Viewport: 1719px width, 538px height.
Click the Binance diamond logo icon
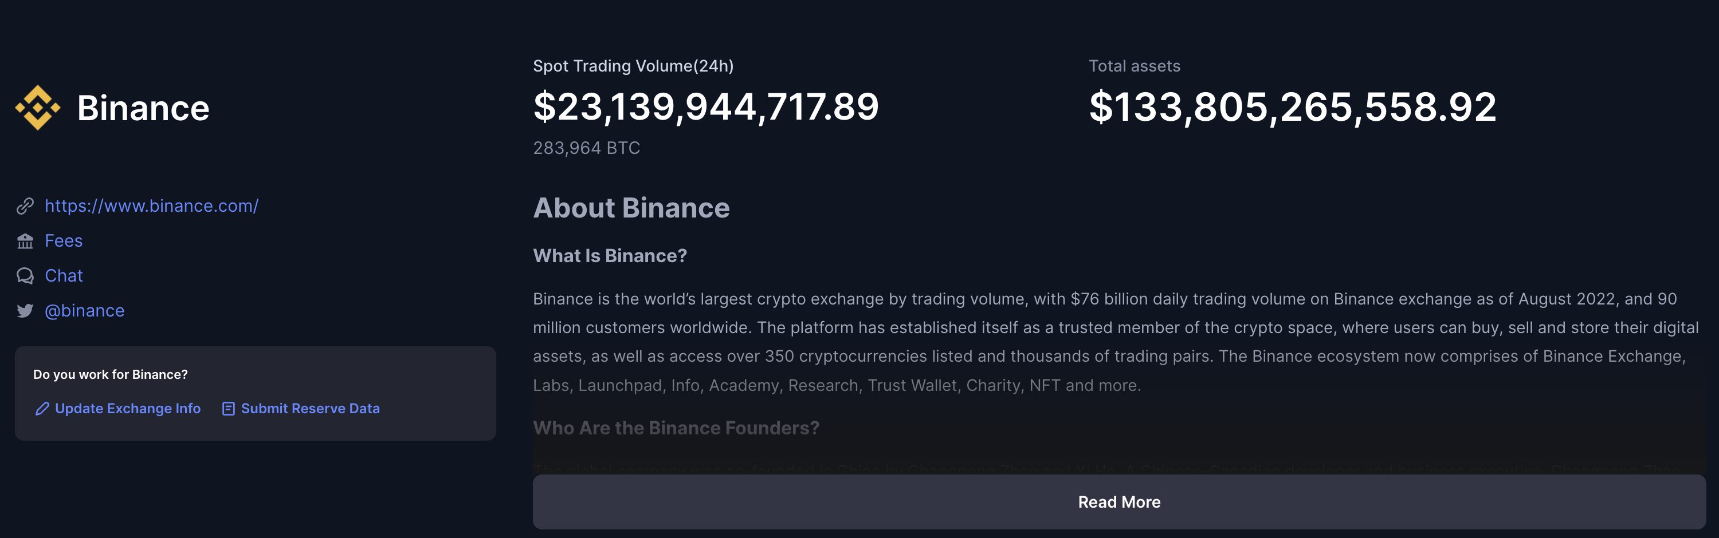tap(38, 108)
